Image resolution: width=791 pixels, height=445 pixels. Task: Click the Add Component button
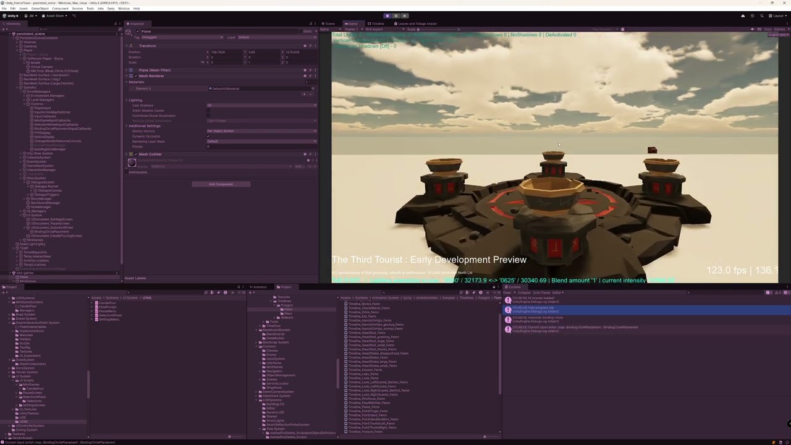coord(221,184)
